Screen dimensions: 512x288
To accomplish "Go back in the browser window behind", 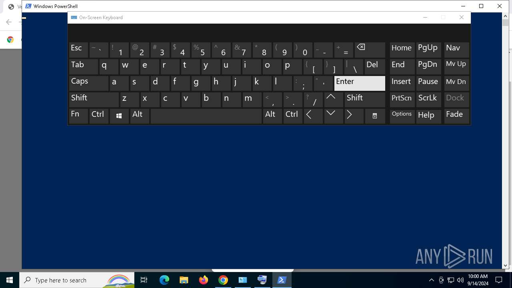I will 9,22.
